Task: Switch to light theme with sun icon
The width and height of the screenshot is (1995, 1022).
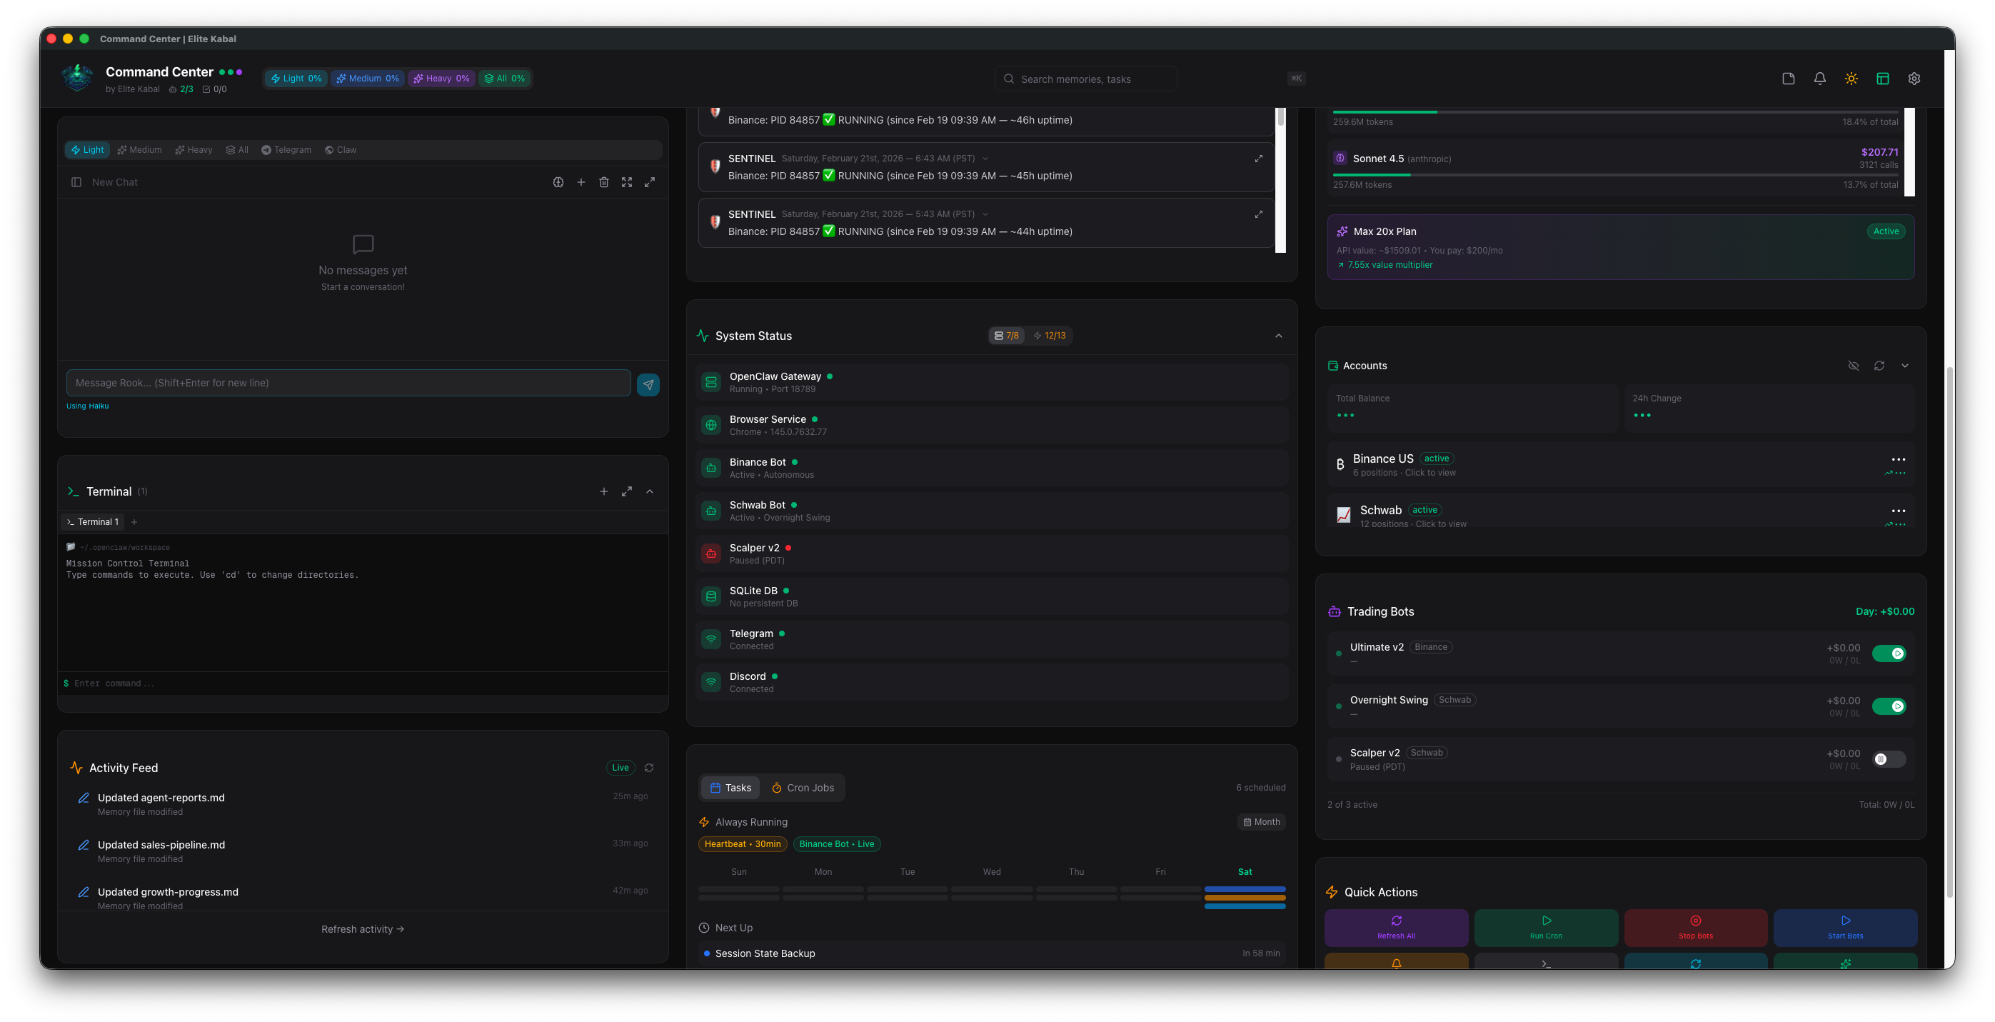Action: pos(1851,79)
